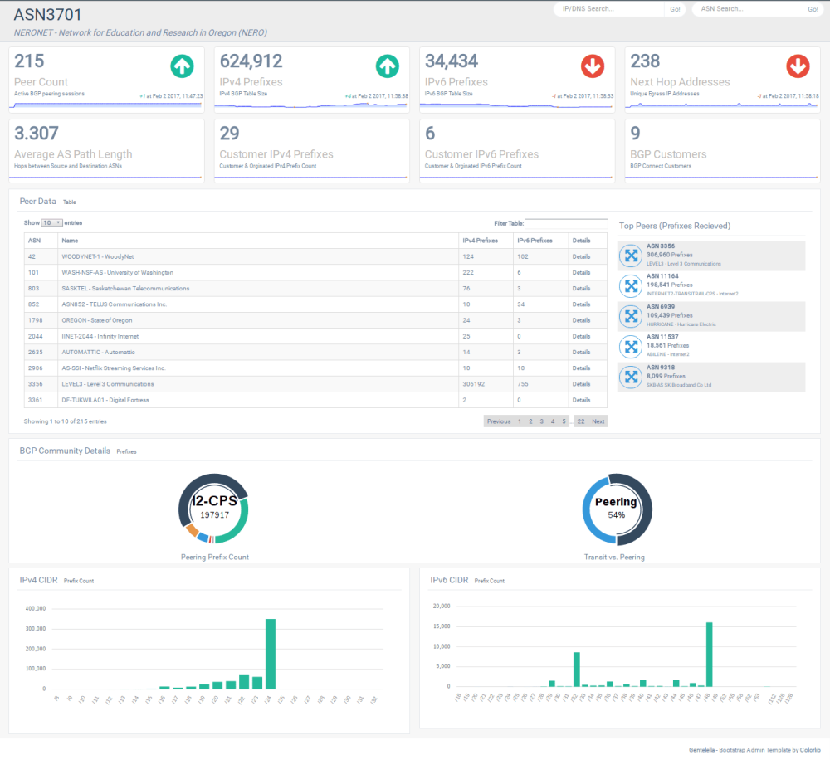The width and height of the screenshot is (830, 760).
Task: Switch to the Table view of Peer Data
Action: pyautogui.click(x=70, y=202)
